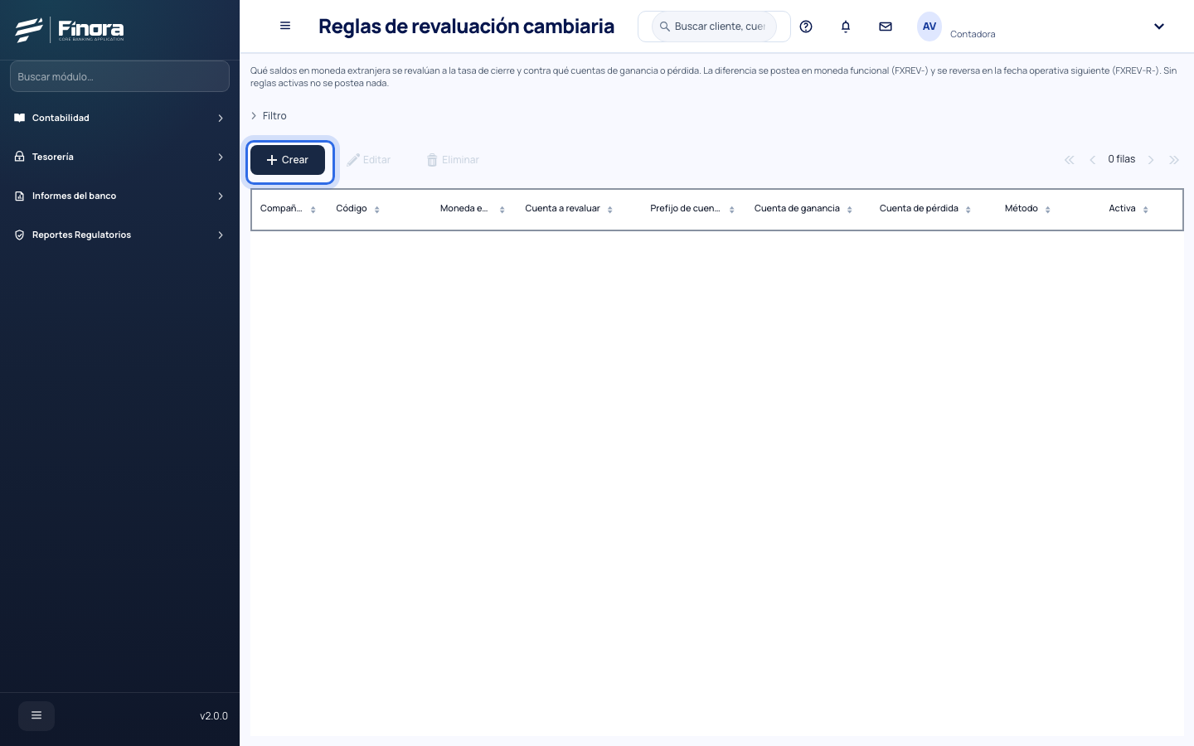Open the help question mark icon
This screenshot has height=746, width=1194.
click(806, 27)
